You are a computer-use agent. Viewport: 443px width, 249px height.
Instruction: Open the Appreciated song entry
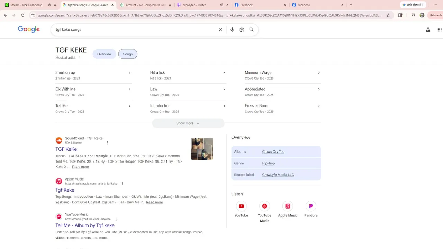(x=283, y=92)
